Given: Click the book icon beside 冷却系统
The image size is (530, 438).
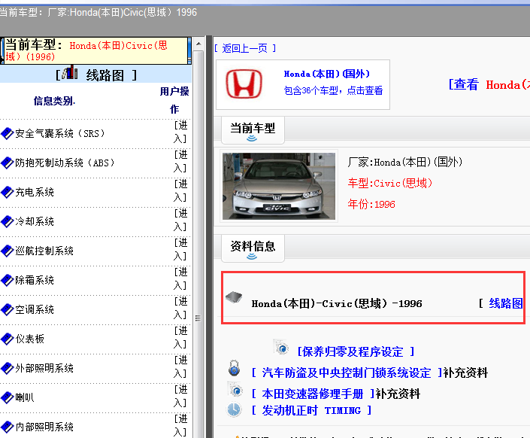Looking at the screenshot, I should click(7, 221).
